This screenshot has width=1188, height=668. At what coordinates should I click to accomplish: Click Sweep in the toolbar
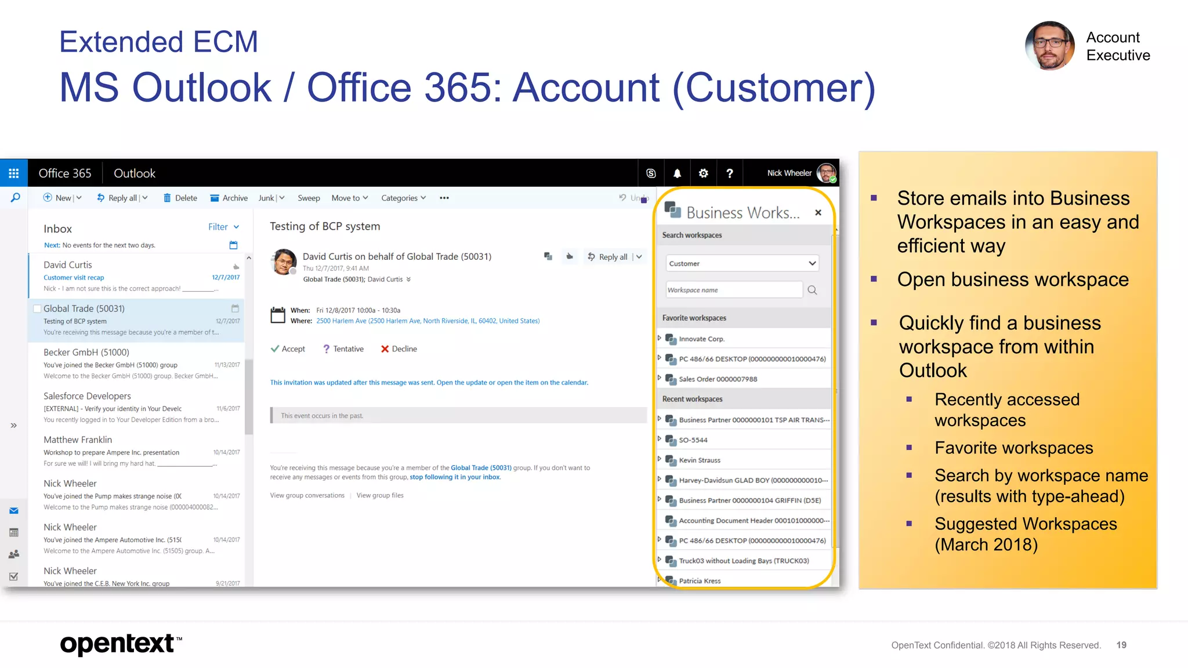tap(309, 198)
